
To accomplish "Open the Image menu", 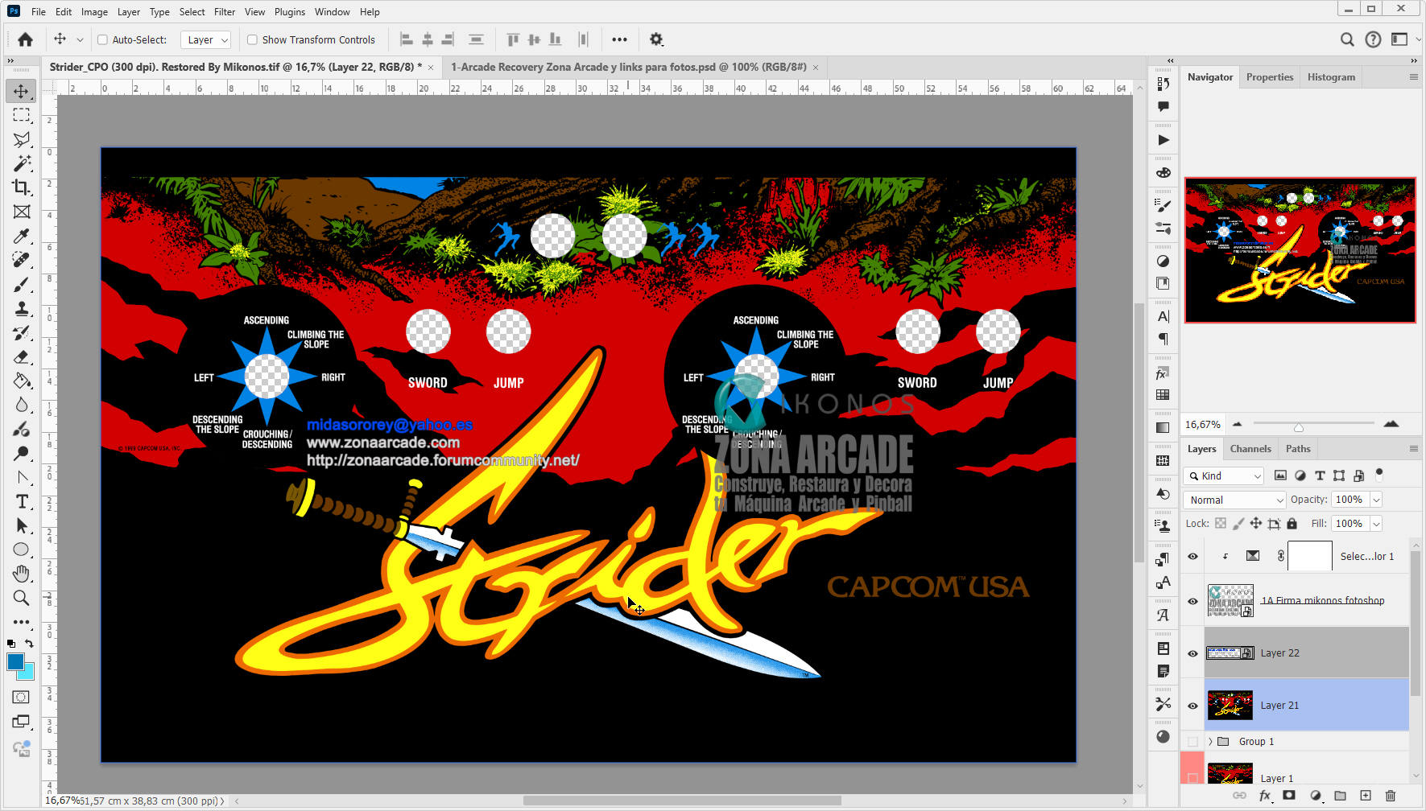I will (94, 12).
